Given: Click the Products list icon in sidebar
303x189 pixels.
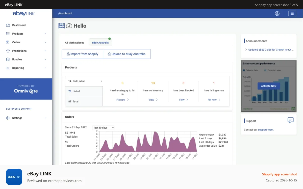Looking at the screenshot, I should click(x=8, y=34).
